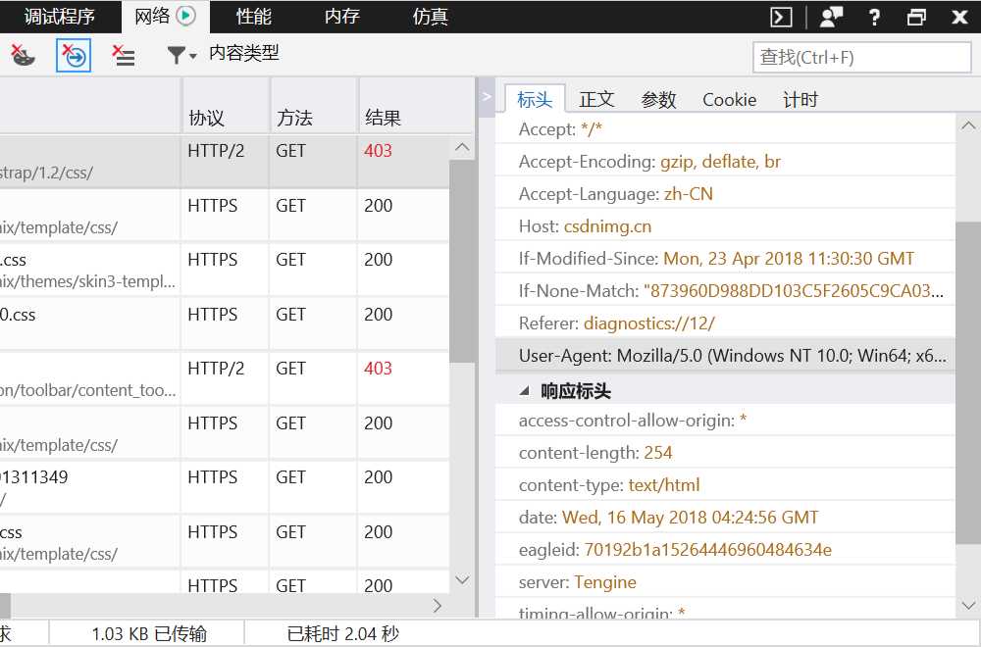This screenshot has height=647, width=981.
Task: Switch to the 网络 tab
Action: [x=165, y=17]
